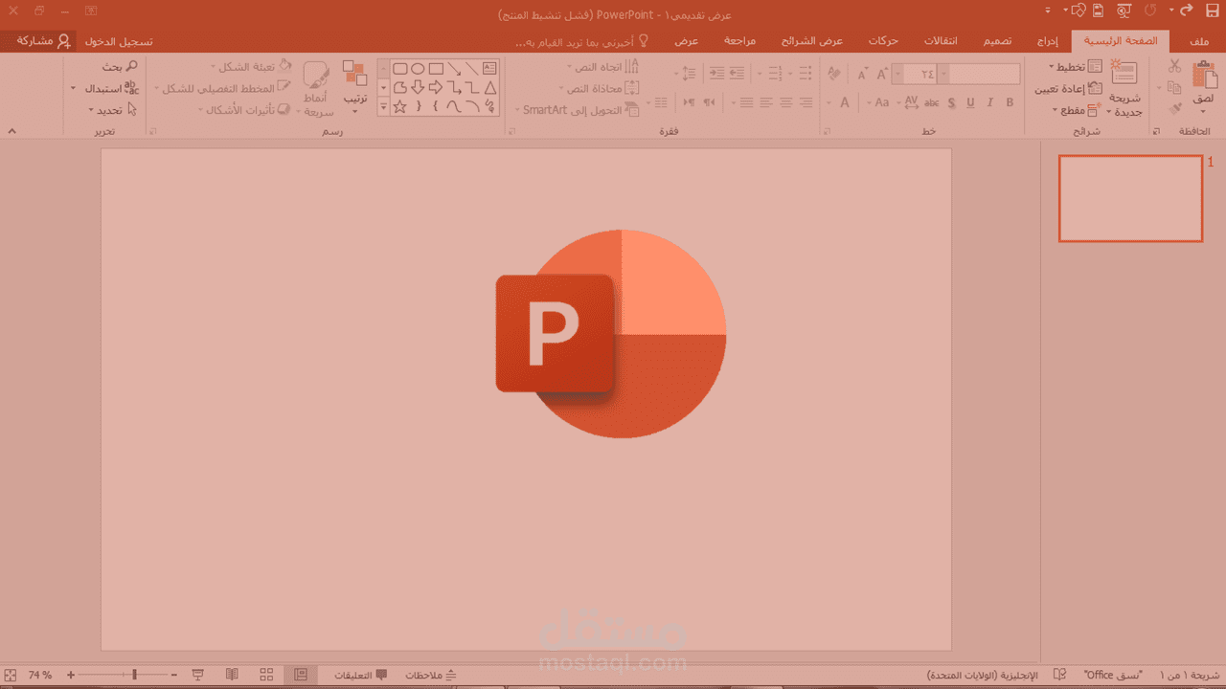Click the Cut scissors icon

(x=1175, y=66)
